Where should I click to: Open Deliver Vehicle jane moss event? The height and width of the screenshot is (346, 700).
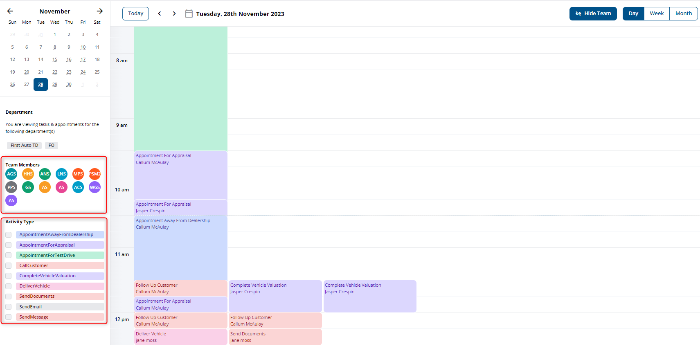[181, 337]
